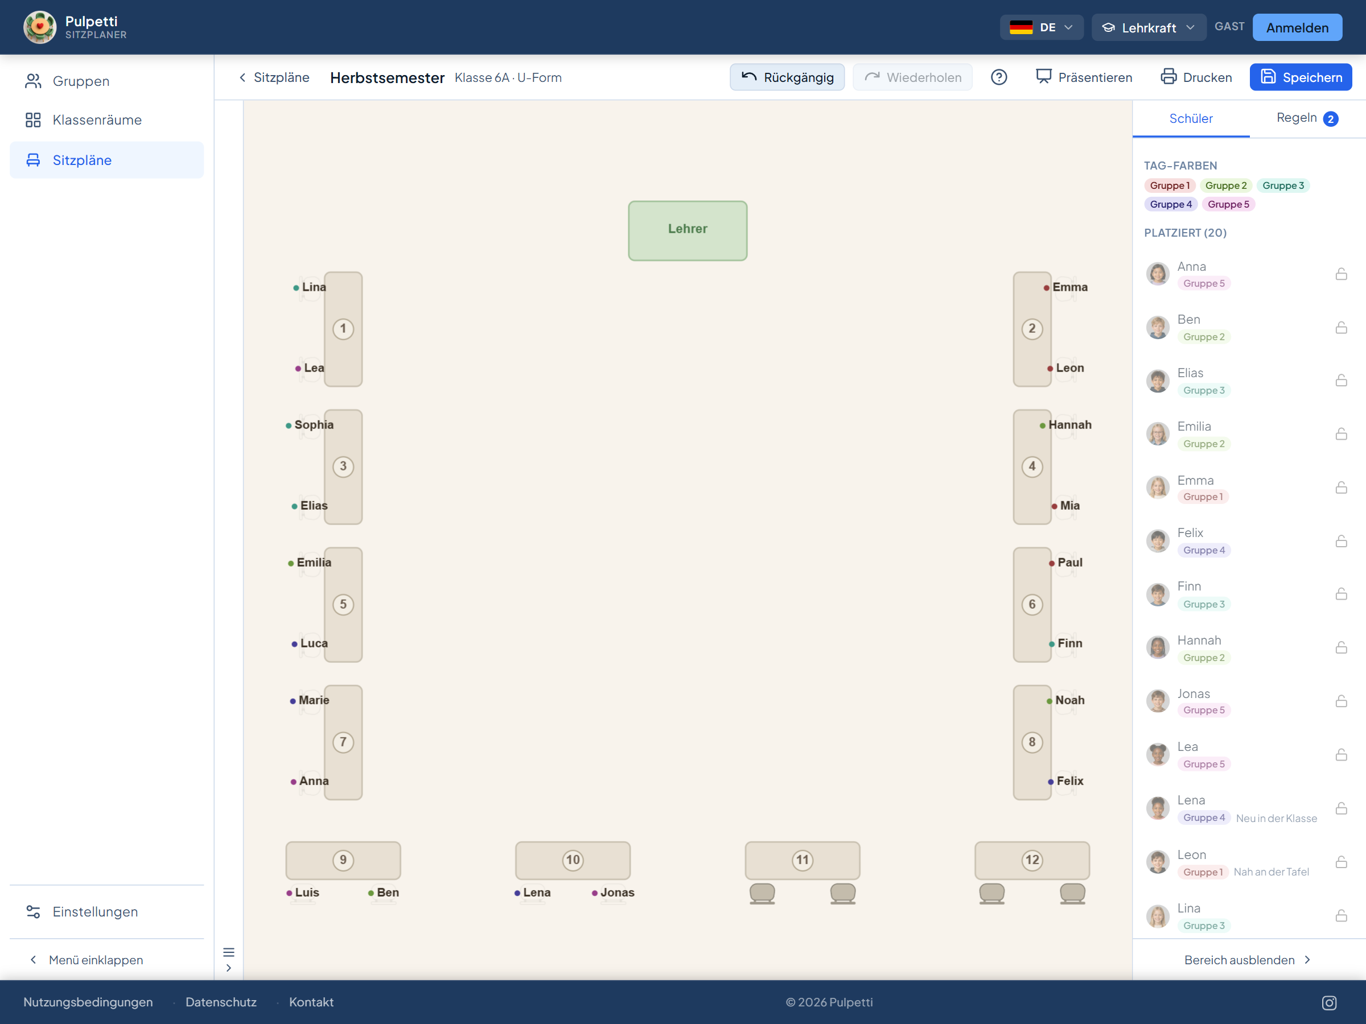Screen dimensions: 1366x1024
Task: Open the Lehrkraft role dropdown
Action: pyautogui.click(x=1148, y=27)
